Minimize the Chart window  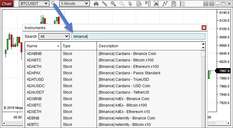point(218,4)
